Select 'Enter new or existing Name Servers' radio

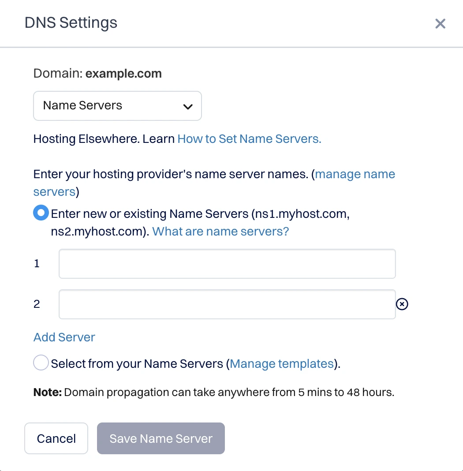41,213
